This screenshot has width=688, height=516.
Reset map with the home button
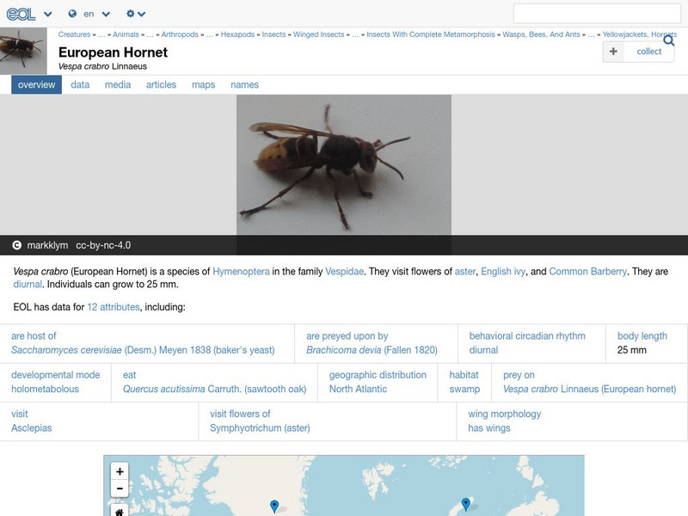click(120, 512)
